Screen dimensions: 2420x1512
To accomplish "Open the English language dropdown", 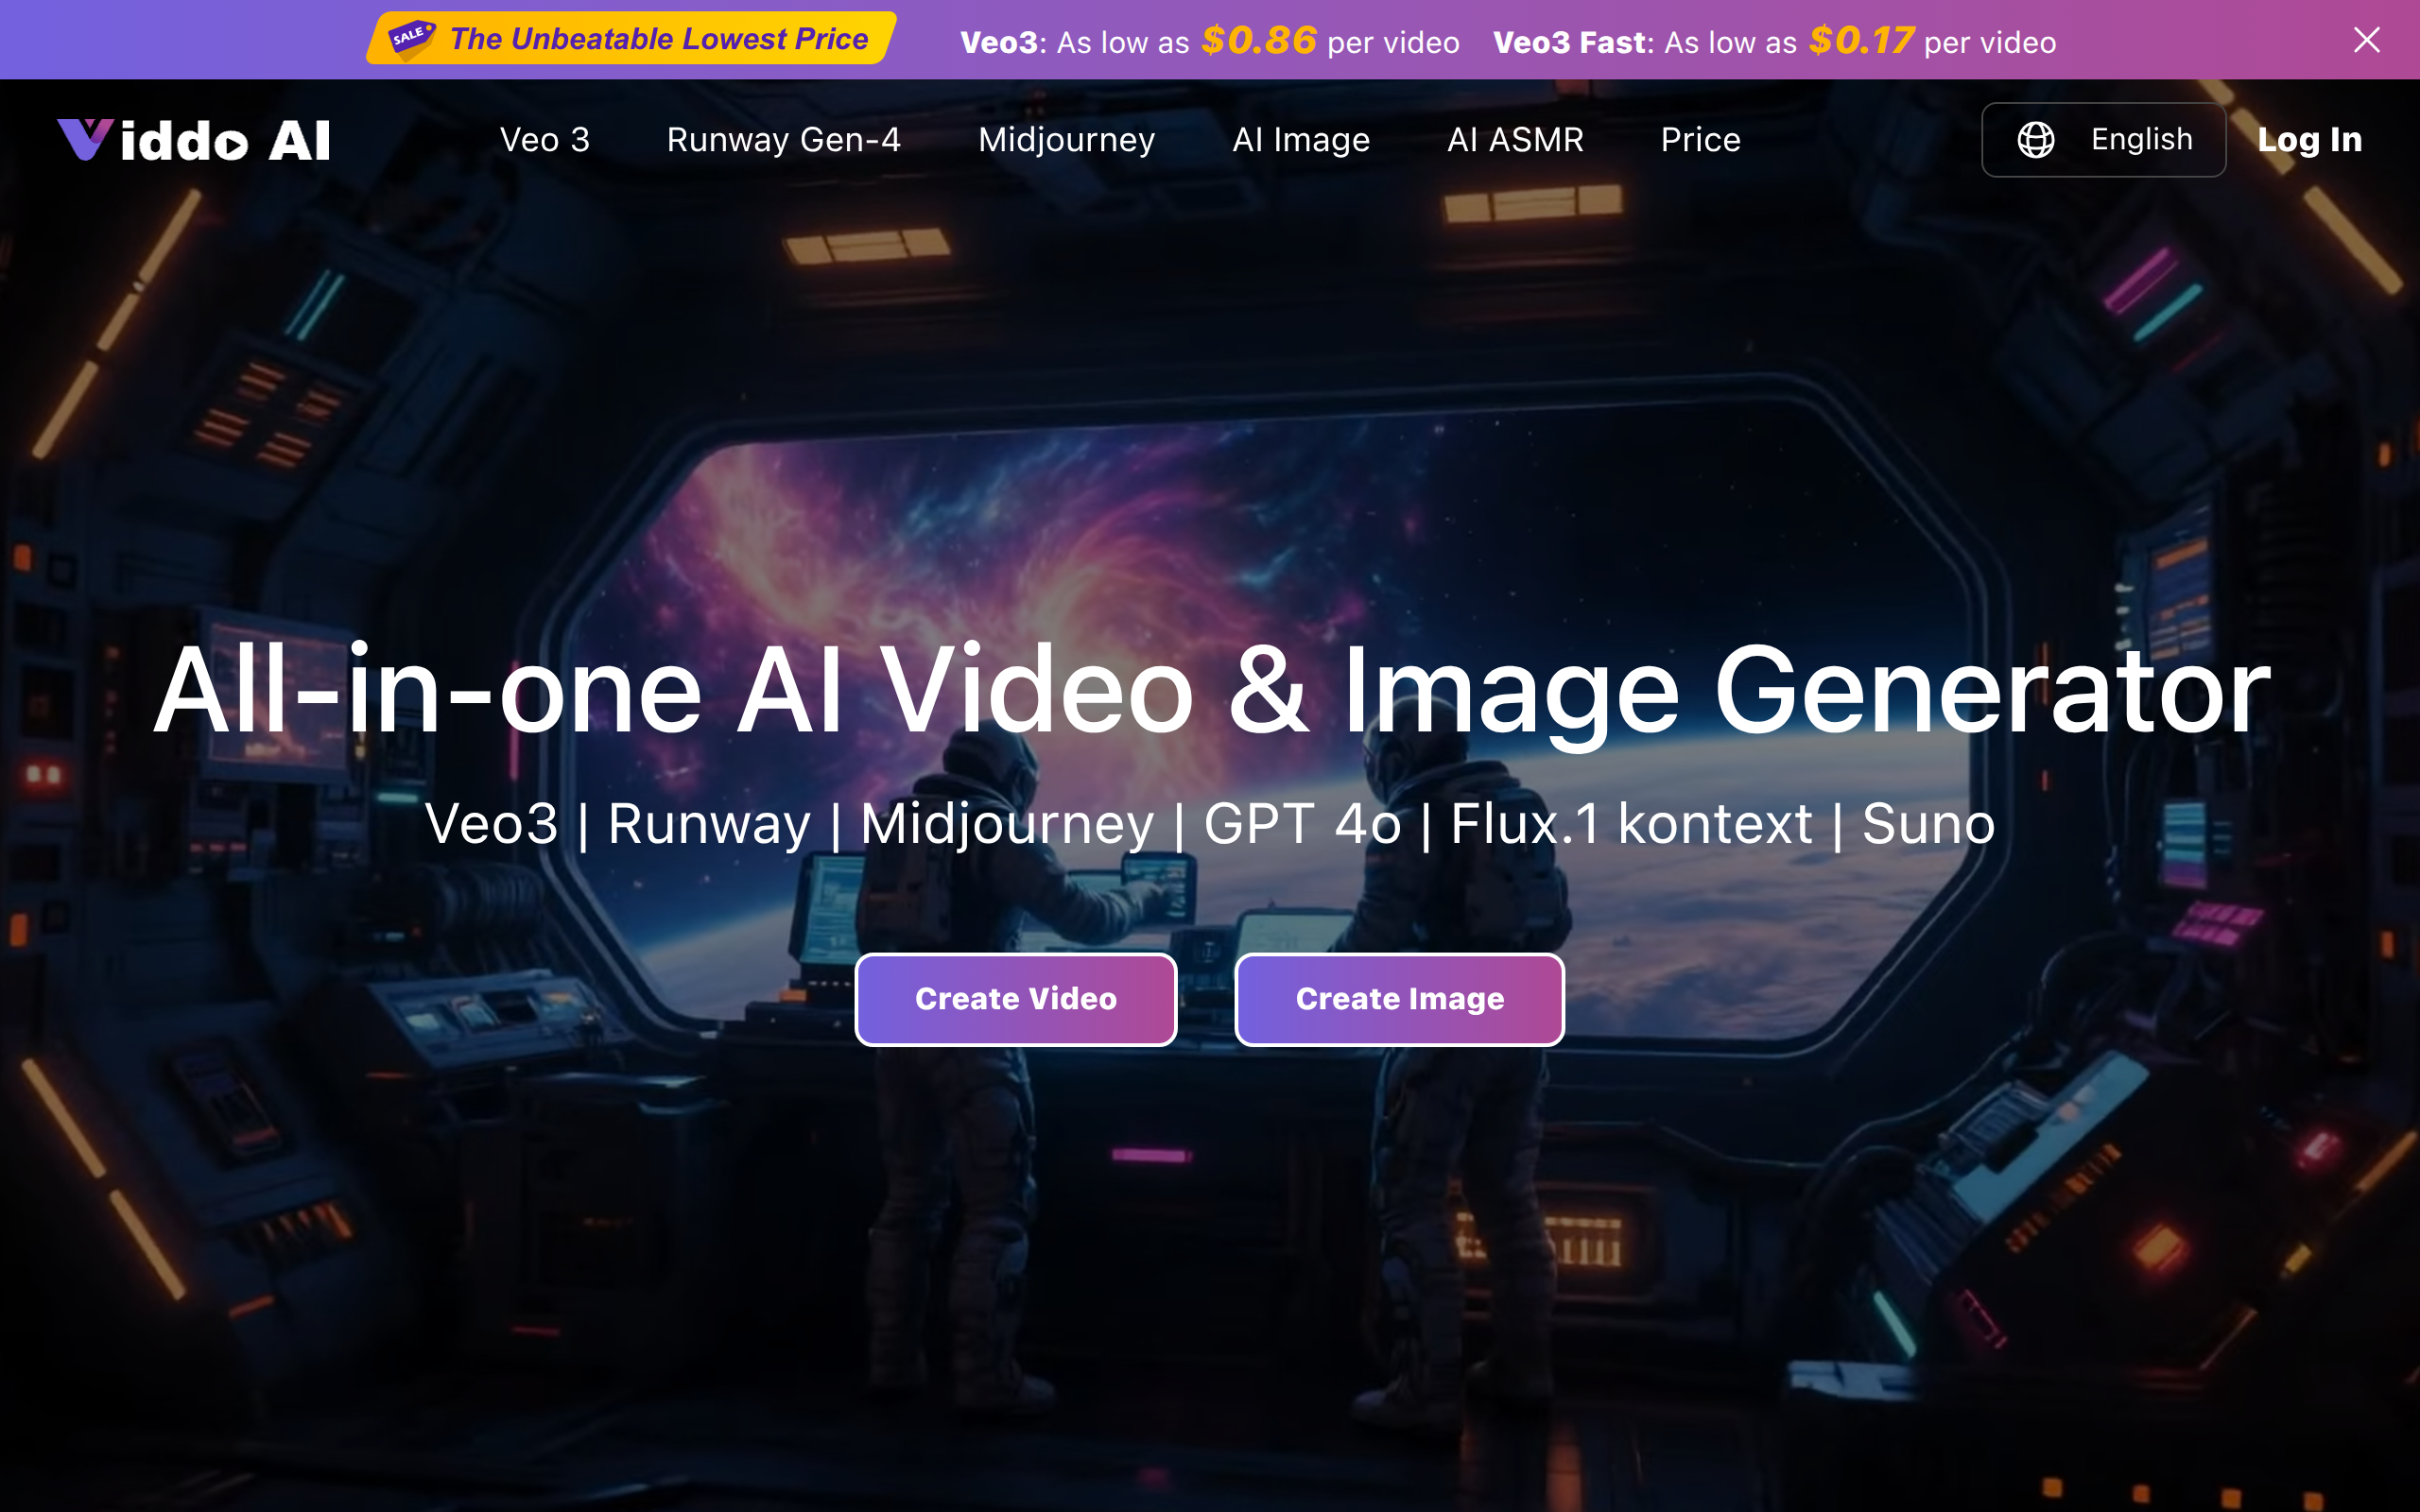I will click(2103, 140).
